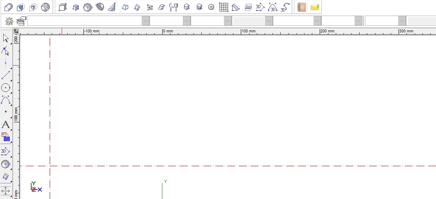436x199 pixels.
Task: Open the 3D mesh grid tool
Action: pos(223,7)
